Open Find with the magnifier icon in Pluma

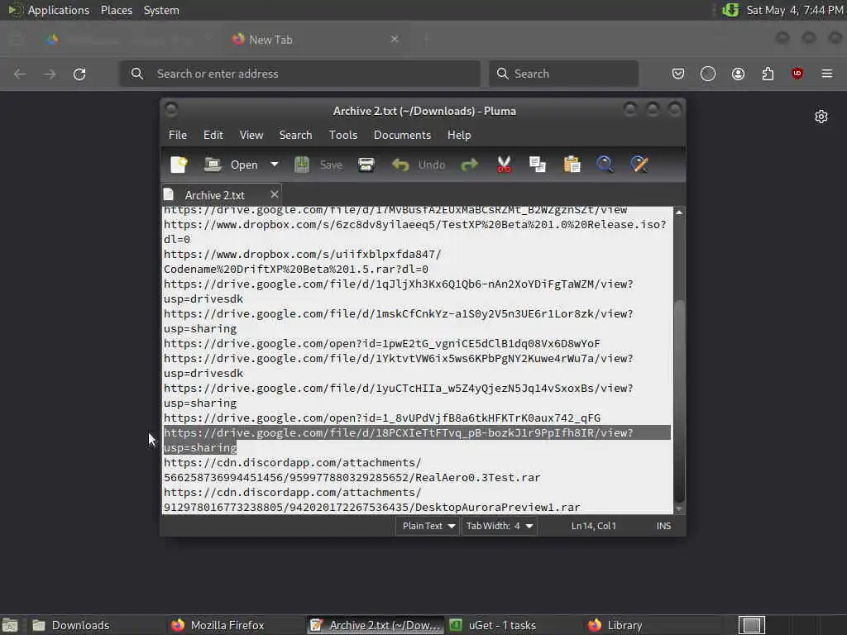pyautogui.click(x=605, y=165)
